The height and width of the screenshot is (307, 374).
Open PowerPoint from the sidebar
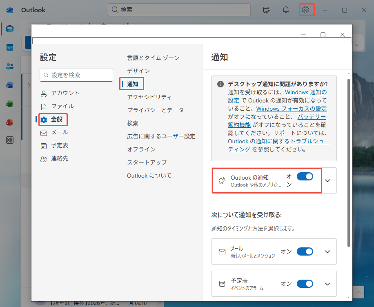coord(9,122)
